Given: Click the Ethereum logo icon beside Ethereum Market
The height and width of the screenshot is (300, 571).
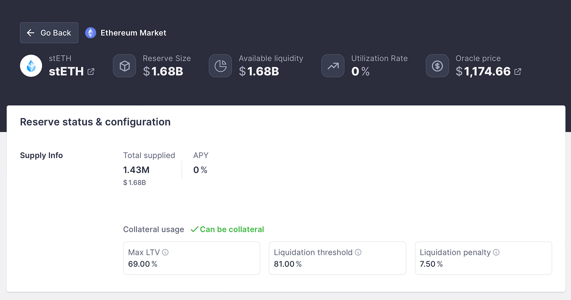Looking at the screenshot, I should [91, 33].
